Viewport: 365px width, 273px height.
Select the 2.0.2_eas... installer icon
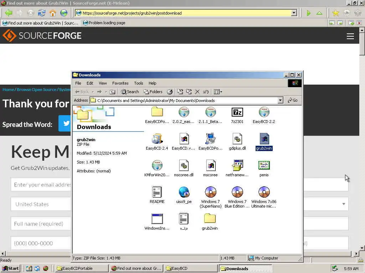184,112
